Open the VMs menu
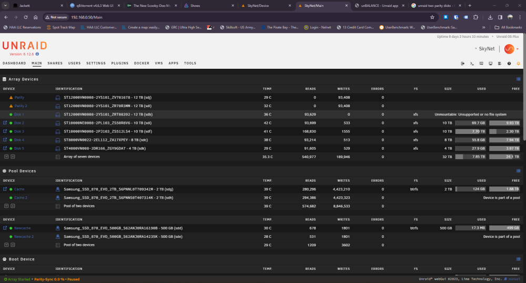 coord(159,64)
